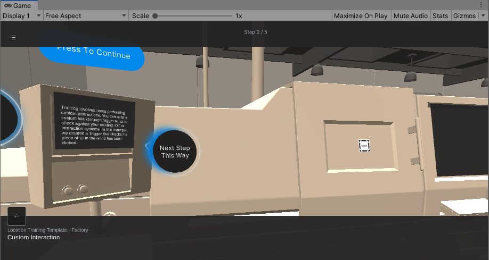Expand the Free Aspect resolution dropdown
Image resolution: width=489 pixels, height=260 pixels.
click(85, 16)
